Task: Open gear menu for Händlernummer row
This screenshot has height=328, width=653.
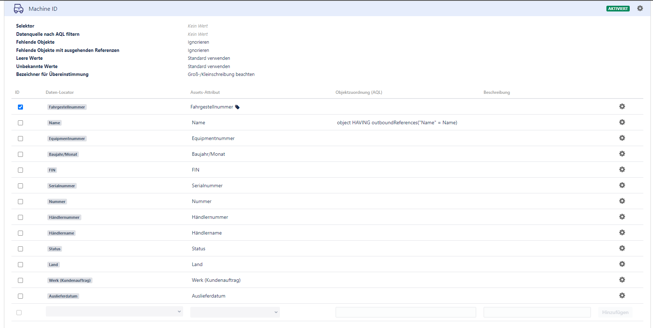Action: click(x=622, y=217)
